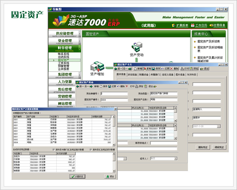Click the ellipsis browse button left of 经手人

[x=125, y=158]
